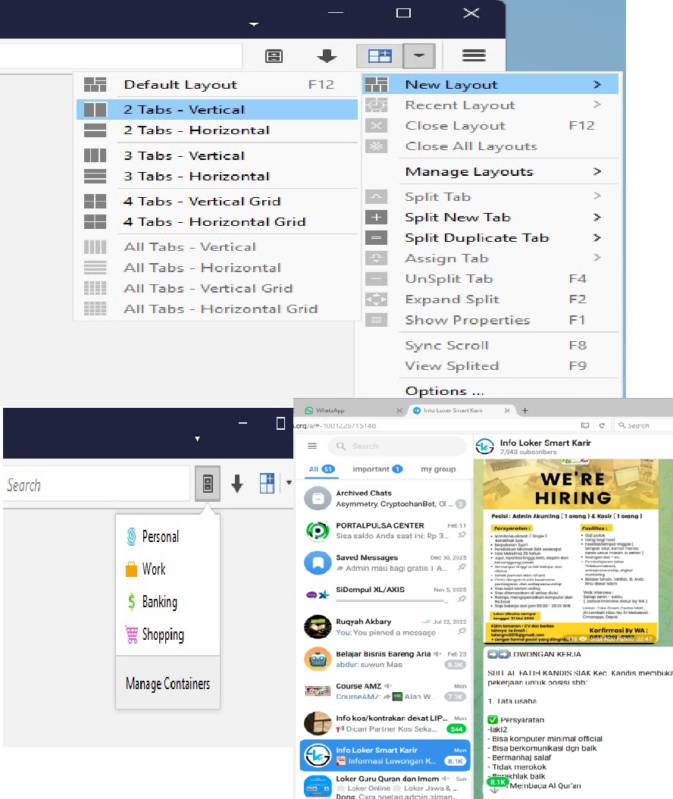Click the tile layout icon in top toolbar
The image size is (673, 799).
379,56
